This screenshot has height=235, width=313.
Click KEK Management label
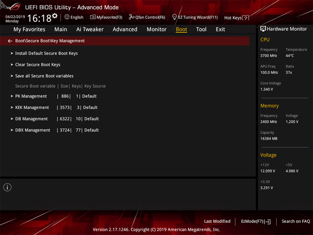click(32, 107)
